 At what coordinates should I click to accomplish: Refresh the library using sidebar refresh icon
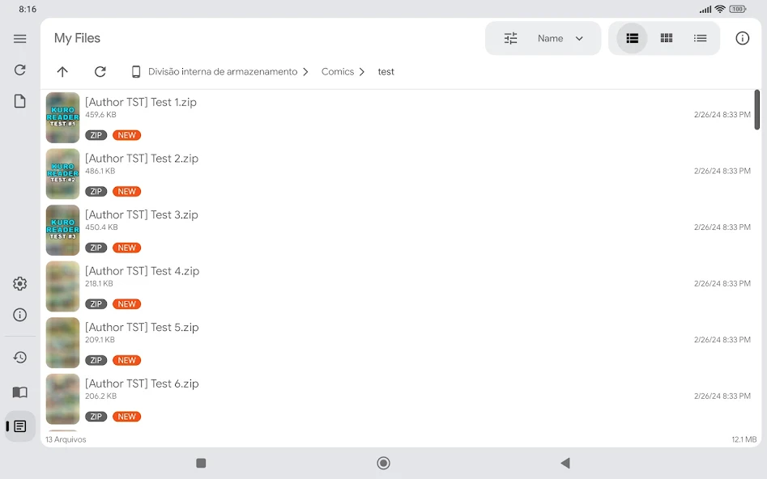tap(19, 70)
